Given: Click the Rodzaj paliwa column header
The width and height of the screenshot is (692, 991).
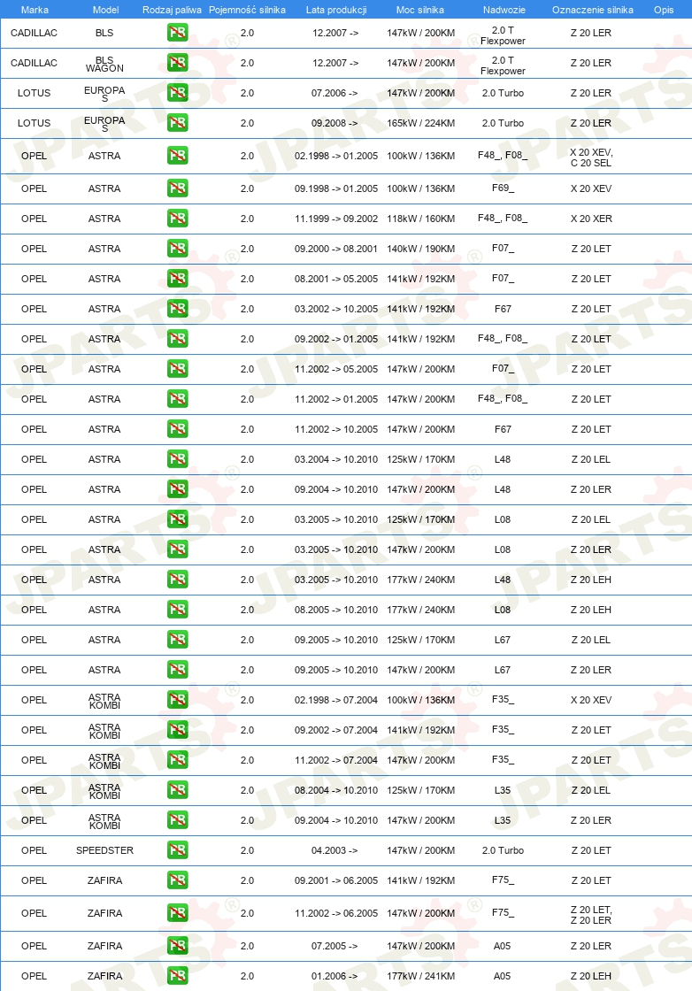Looking at the screenshot, I should coord(172,10).
